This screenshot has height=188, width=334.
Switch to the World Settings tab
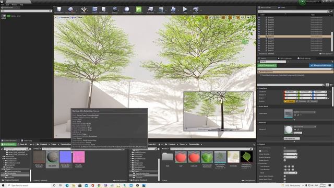click(x=304, y=58)
